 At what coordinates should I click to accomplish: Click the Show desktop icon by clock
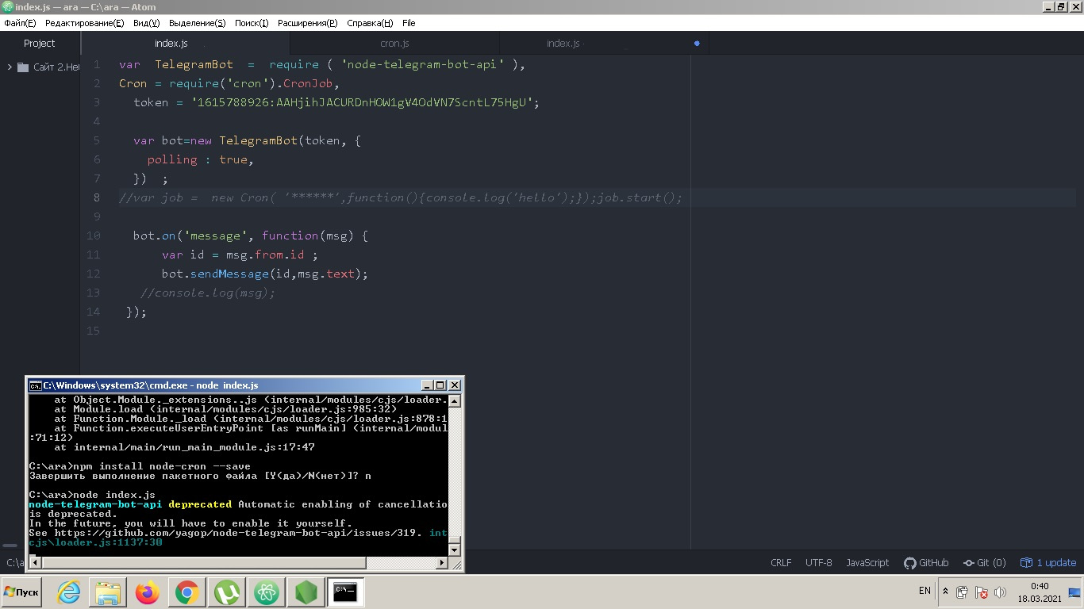coord(1074,592)
